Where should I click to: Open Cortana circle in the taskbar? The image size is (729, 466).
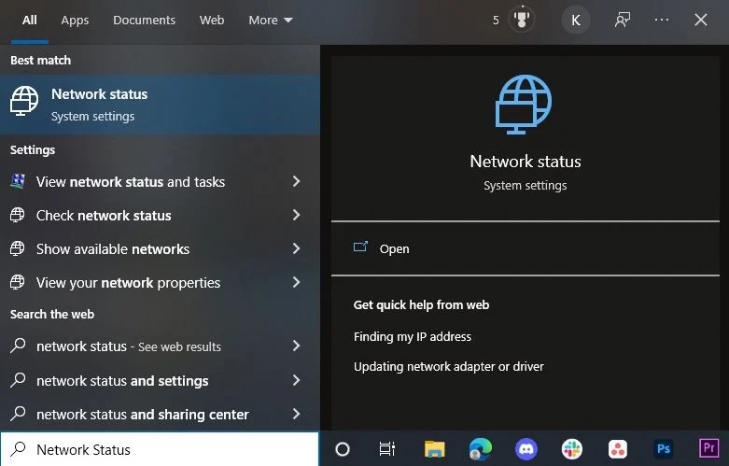(343, 449)
